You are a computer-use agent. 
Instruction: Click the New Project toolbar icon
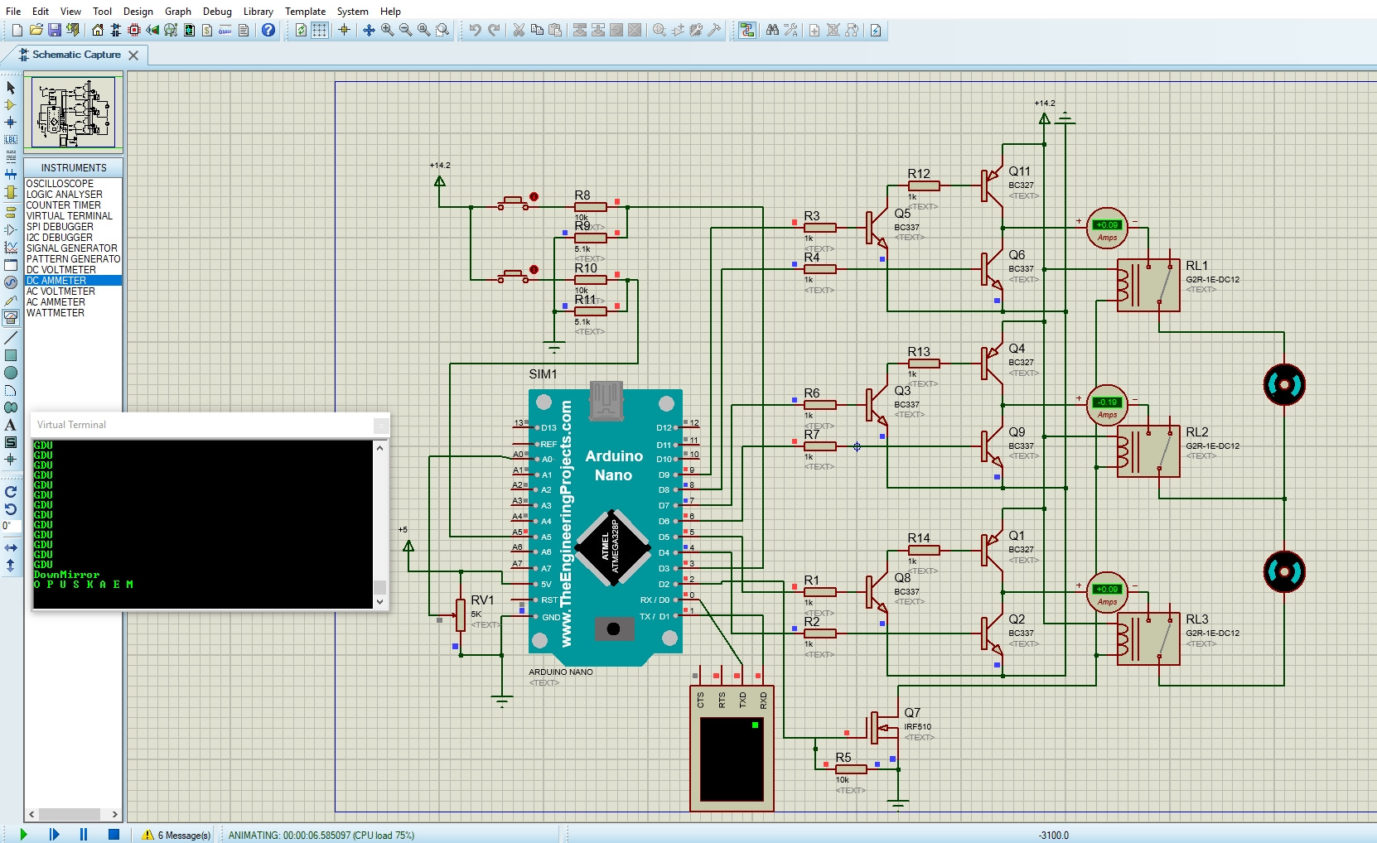17,30
